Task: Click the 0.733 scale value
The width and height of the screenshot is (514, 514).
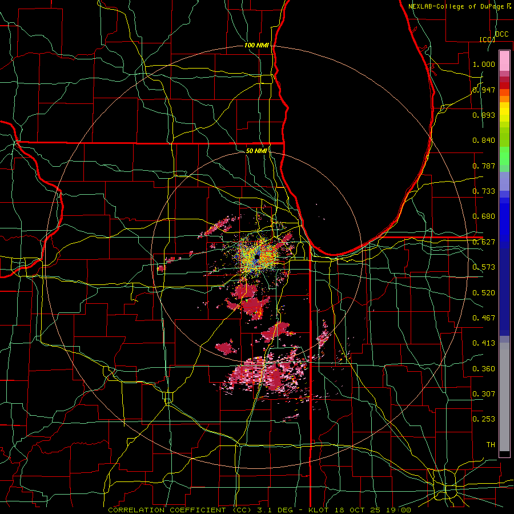Action: click(484, 191)
